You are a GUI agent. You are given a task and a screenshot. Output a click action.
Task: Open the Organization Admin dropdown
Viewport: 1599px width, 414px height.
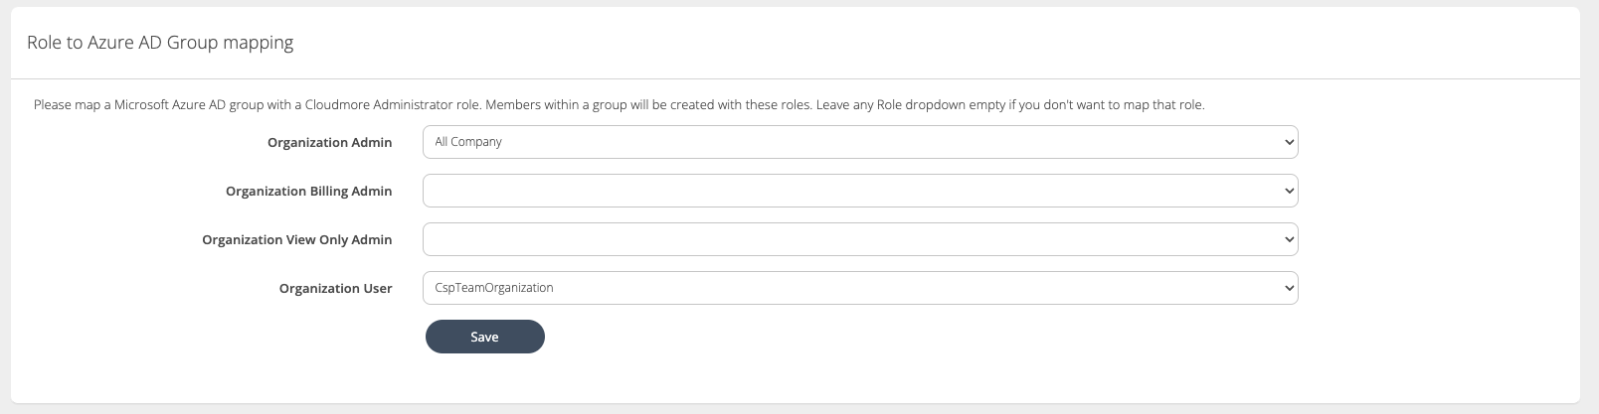coord(860,142)
